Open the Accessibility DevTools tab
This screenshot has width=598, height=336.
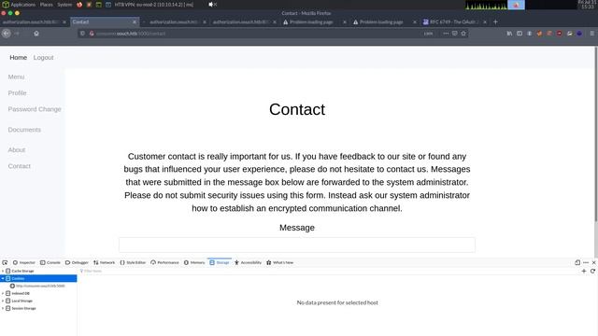[x=248, y=262]
